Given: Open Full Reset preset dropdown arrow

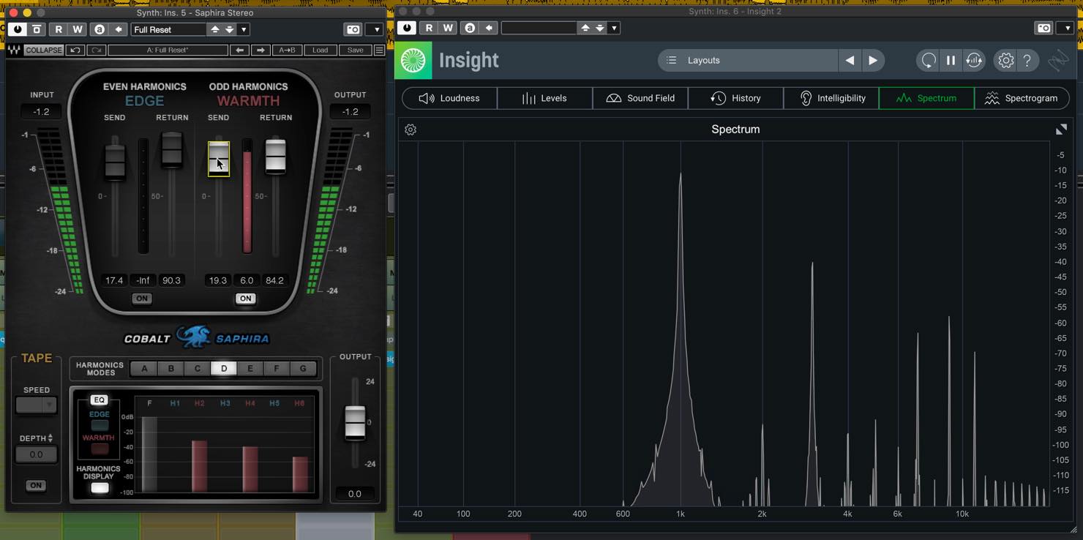Looking at the screenshot, I should pyautogui.click(x=244, y=29).
